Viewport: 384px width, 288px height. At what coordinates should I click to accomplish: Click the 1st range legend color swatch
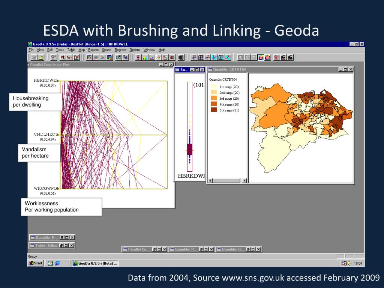tap(214, 87)
